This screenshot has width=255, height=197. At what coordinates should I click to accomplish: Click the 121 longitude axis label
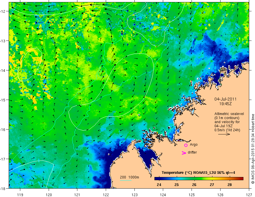click(77, 195)
